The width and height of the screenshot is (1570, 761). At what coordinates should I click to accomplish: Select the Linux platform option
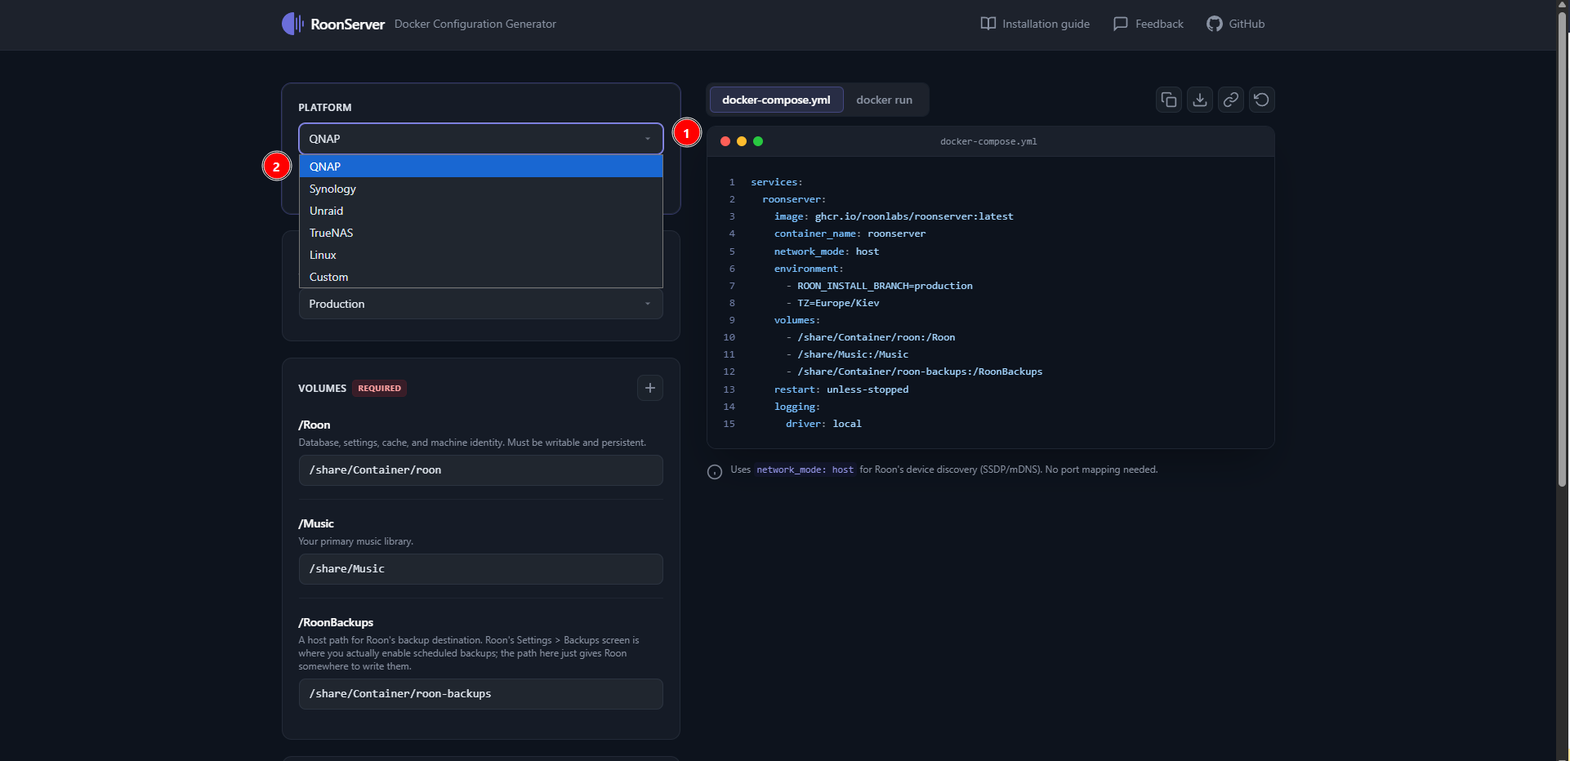click(323, 255)
